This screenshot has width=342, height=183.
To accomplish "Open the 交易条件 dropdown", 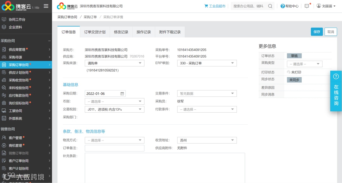I will [207, 94].
